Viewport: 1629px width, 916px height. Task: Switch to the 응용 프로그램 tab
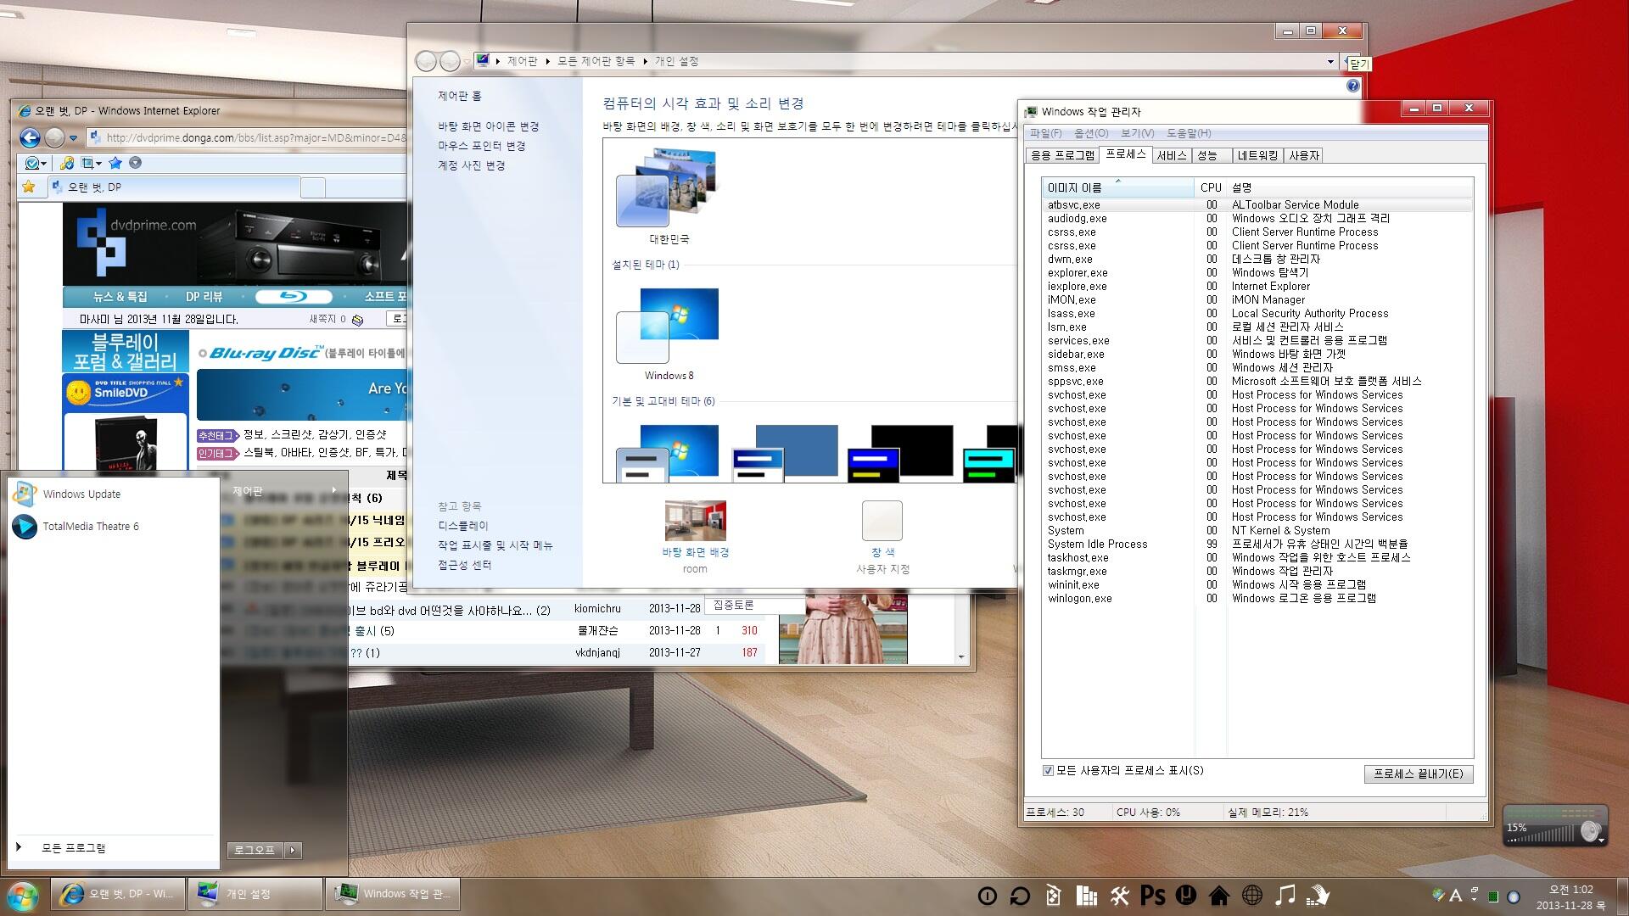[x=1062, y=155]
